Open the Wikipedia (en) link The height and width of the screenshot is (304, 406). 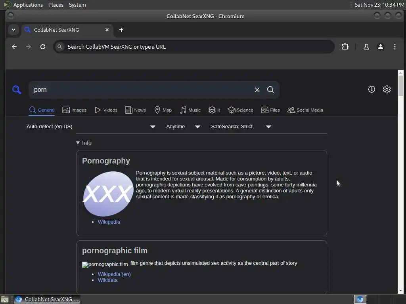click(x=114, y=274)
